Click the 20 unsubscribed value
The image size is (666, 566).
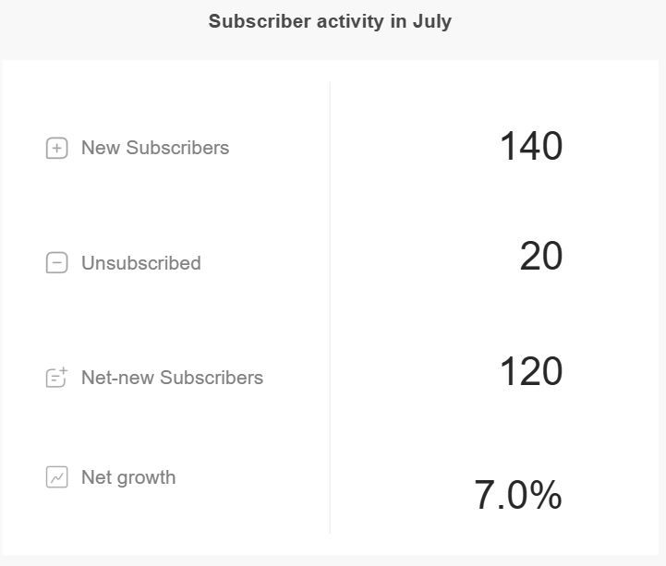coord(541,256)
